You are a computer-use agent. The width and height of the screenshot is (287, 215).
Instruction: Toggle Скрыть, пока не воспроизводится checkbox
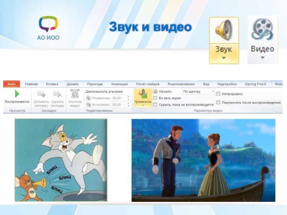pyautogui.click(x=155, y=105)
